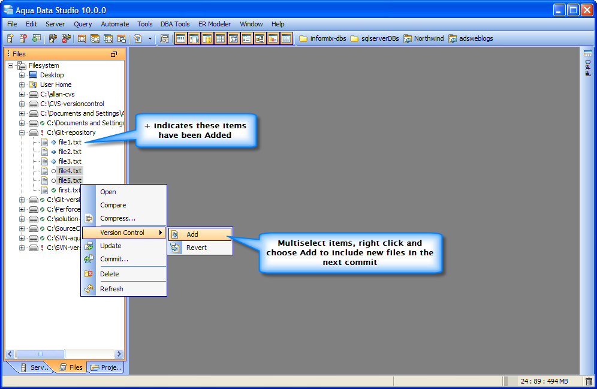Open the Version Control submenu entry
The width and height of the screenshot is (597, 389).
[123, 233]
